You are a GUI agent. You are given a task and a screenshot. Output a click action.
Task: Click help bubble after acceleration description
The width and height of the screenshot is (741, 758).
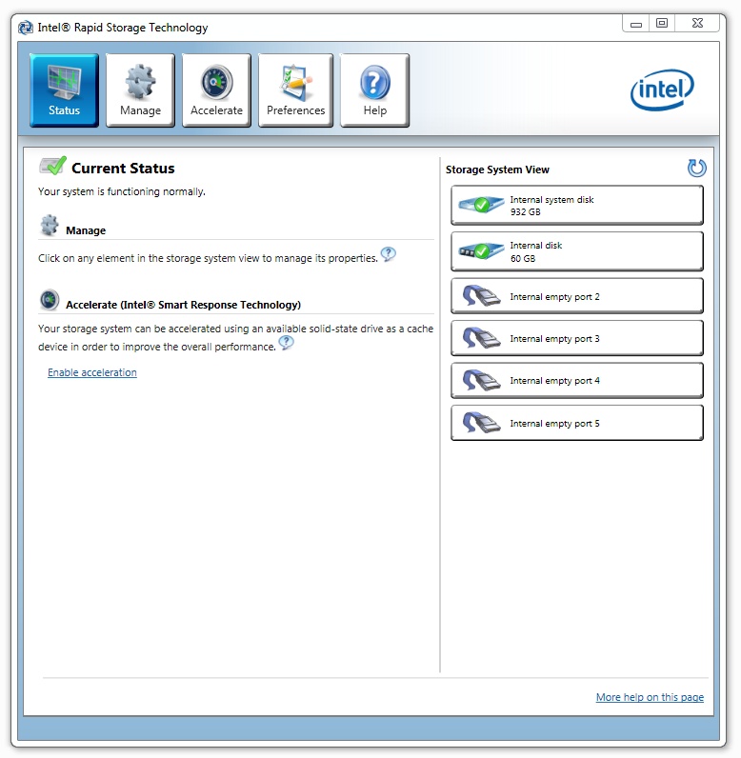287,342
